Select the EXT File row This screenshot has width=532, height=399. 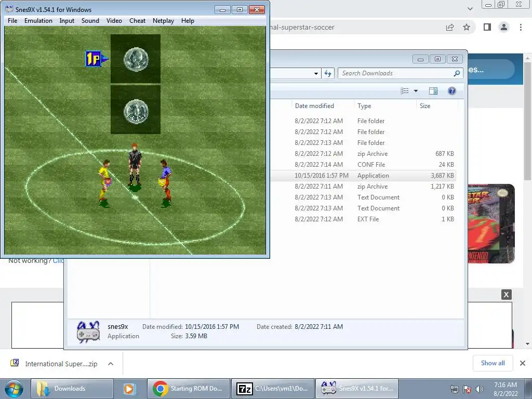click(363, 219)
